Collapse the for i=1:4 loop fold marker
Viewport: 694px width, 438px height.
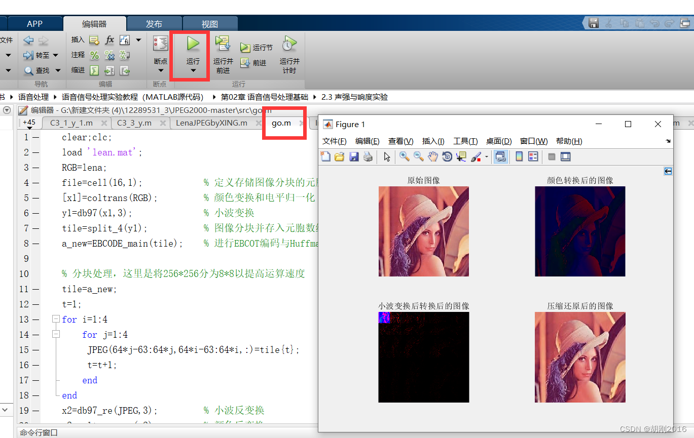tap(55, 320)
